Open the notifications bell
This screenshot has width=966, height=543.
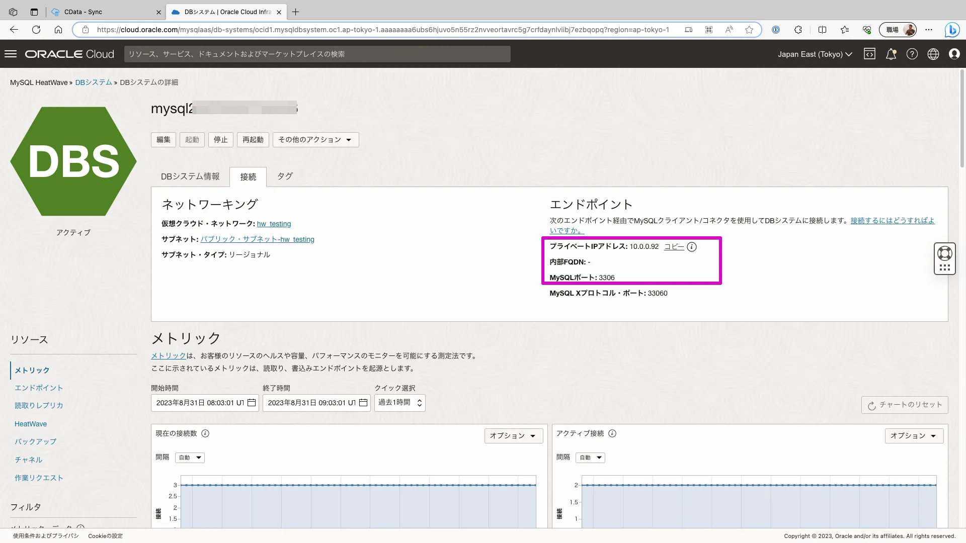pos(891,54)
